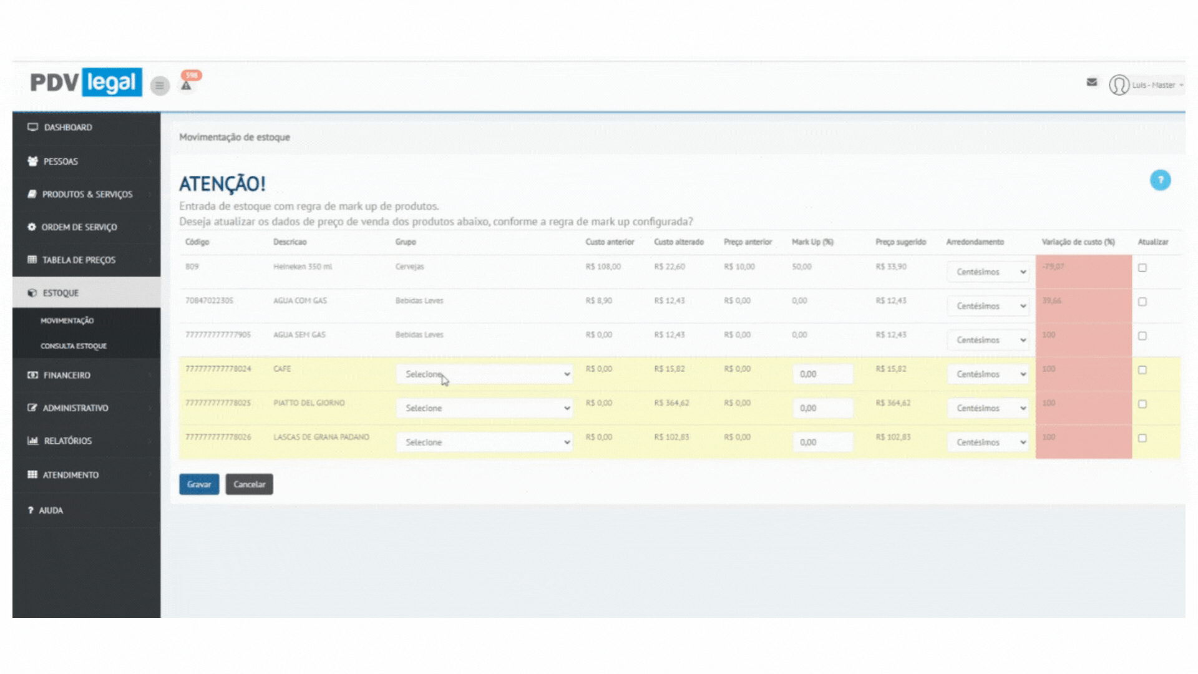
Task: Click the Relatórios chart icon
Action: click(x=32, y=441)
